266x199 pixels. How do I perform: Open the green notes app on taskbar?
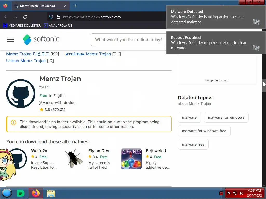[21, 193]
